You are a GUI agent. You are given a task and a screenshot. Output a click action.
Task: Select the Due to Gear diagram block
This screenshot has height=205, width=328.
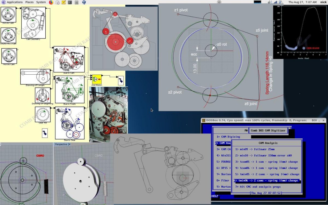click(x=69, y=123)
